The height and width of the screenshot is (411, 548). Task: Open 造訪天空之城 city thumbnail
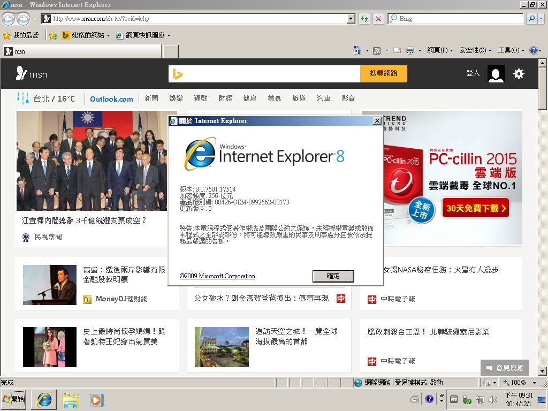tap(222, 347)
